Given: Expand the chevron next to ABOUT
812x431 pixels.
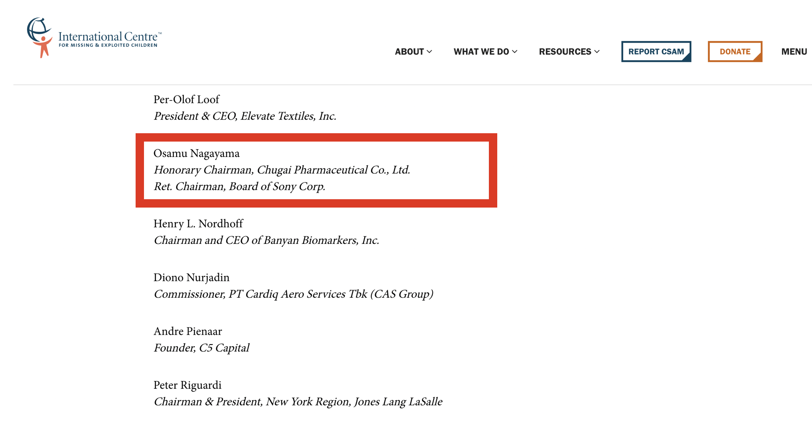Looking at the screenshot, I should 429,52.
